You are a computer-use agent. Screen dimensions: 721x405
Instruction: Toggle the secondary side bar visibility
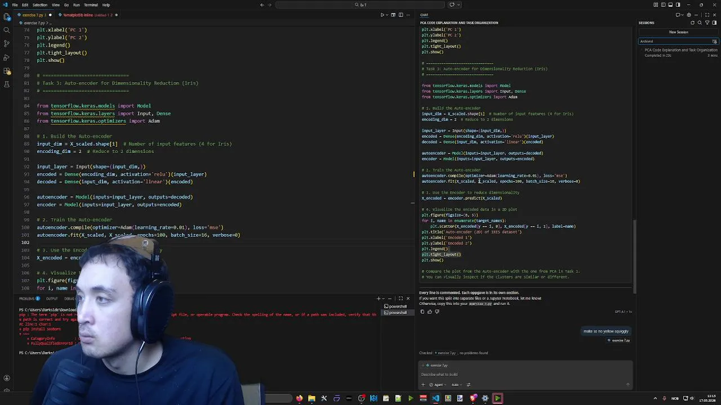pos(678,4)
